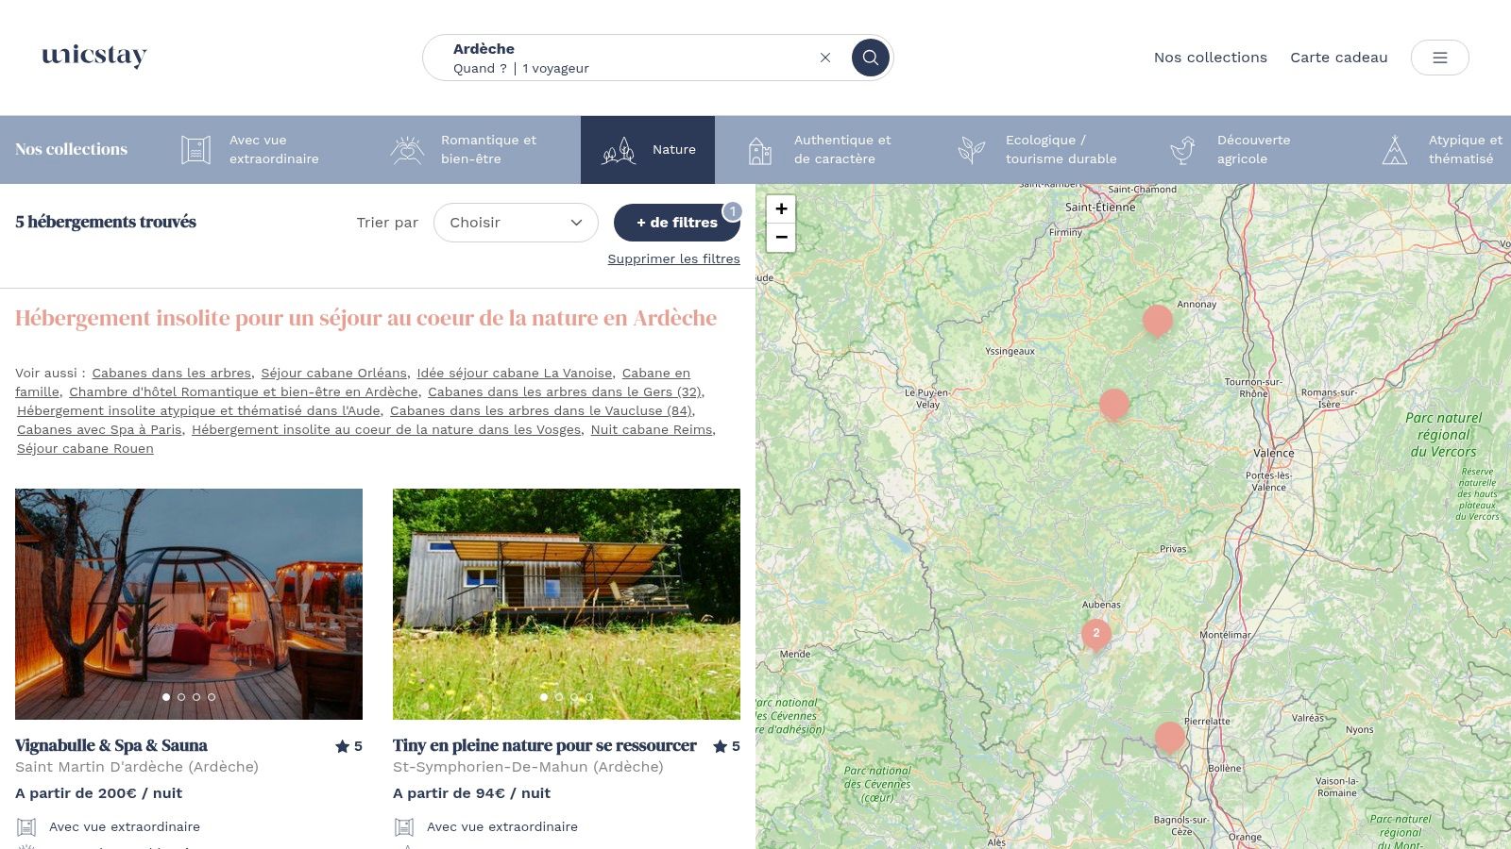The width and height of the screenshot is (1511, 849).
Task: Click 1 voyageur guest selector
Action: pos(555,68)
